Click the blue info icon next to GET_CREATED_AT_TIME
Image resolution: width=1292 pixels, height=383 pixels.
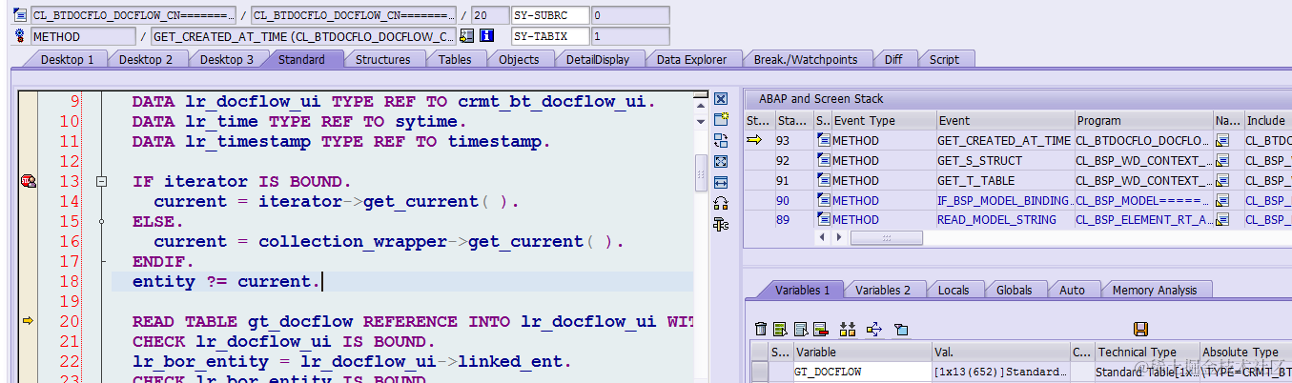coord(486,36)
